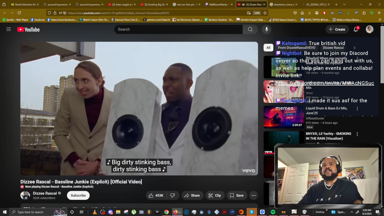Dislike the video with thumbs down
Image resolution: width=384 pixels, height=216 pixels.
(x=172, y=195)
